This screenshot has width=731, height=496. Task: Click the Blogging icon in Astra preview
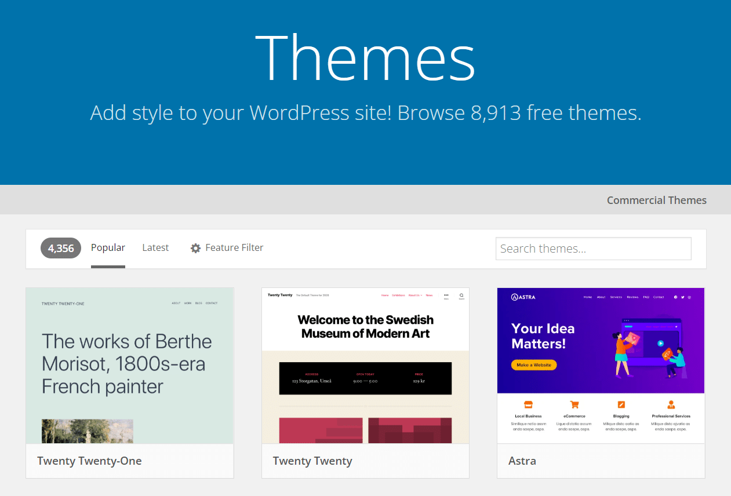(621, 406)
